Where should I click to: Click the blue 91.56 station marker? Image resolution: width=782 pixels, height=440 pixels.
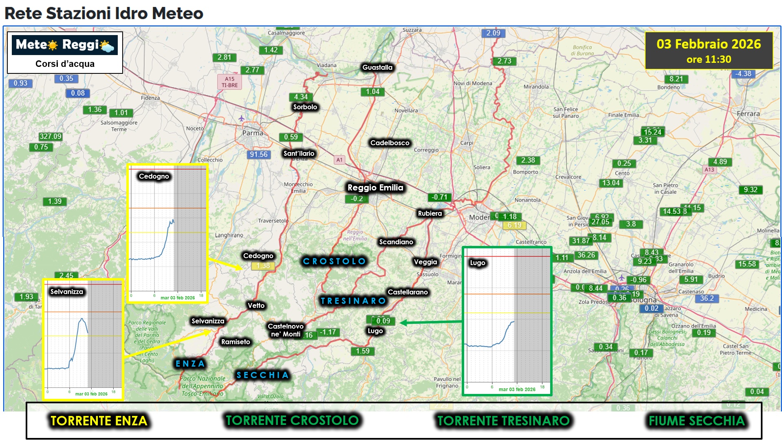[258, 154]
